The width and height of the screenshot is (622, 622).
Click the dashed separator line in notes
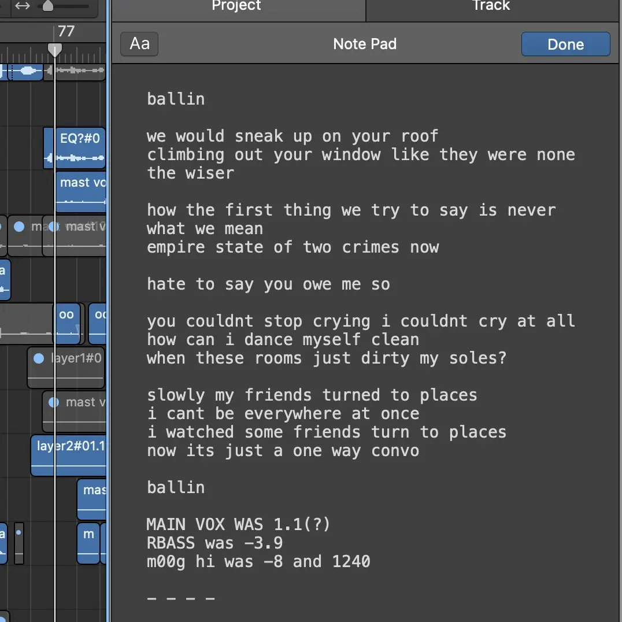point(181,598)
